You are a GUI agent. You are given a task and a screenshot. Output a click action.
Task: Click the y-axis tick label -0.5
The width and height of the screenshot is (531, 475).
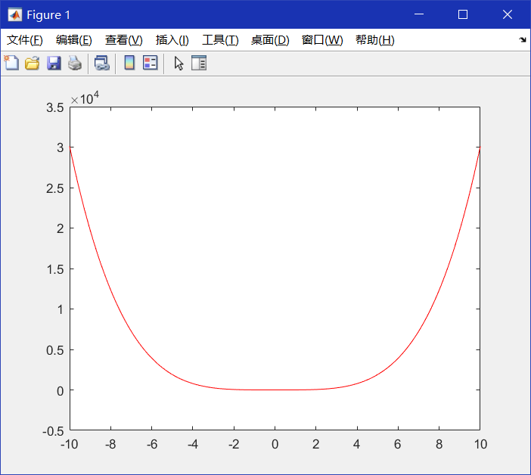point(53,431)
